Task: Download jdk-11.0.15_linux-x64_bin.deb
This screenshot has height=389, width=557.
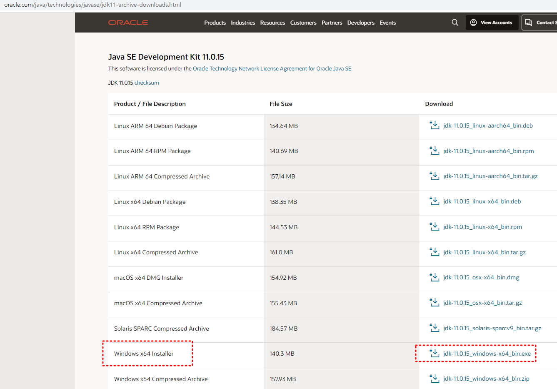Action: coord(482,201)
